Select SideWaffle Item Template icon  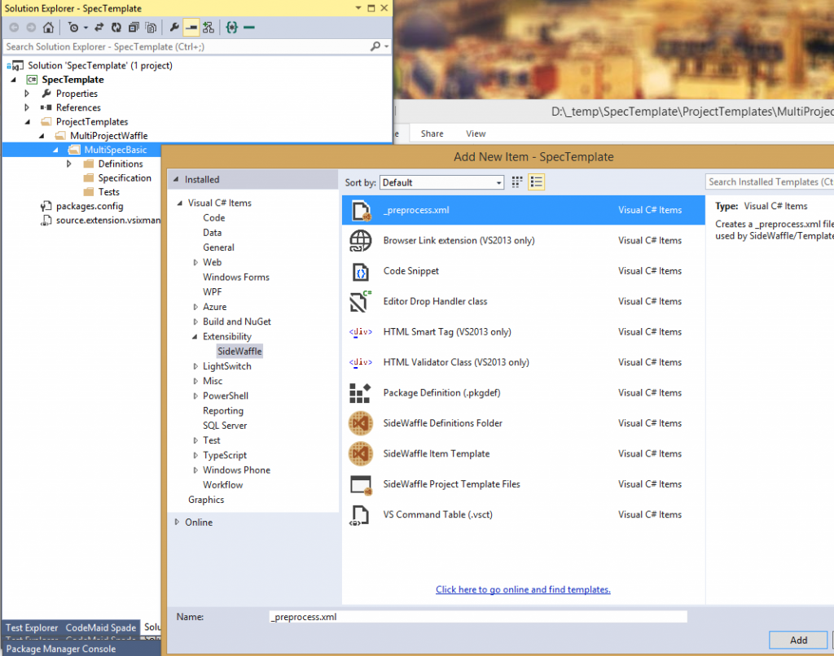(x=360, y=453)
